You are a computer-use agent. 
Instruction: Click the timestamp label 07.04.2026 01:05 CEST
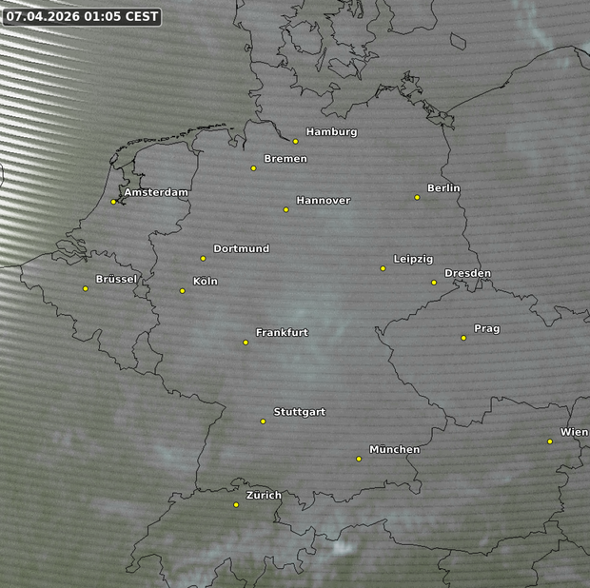(x=82, y=17)
